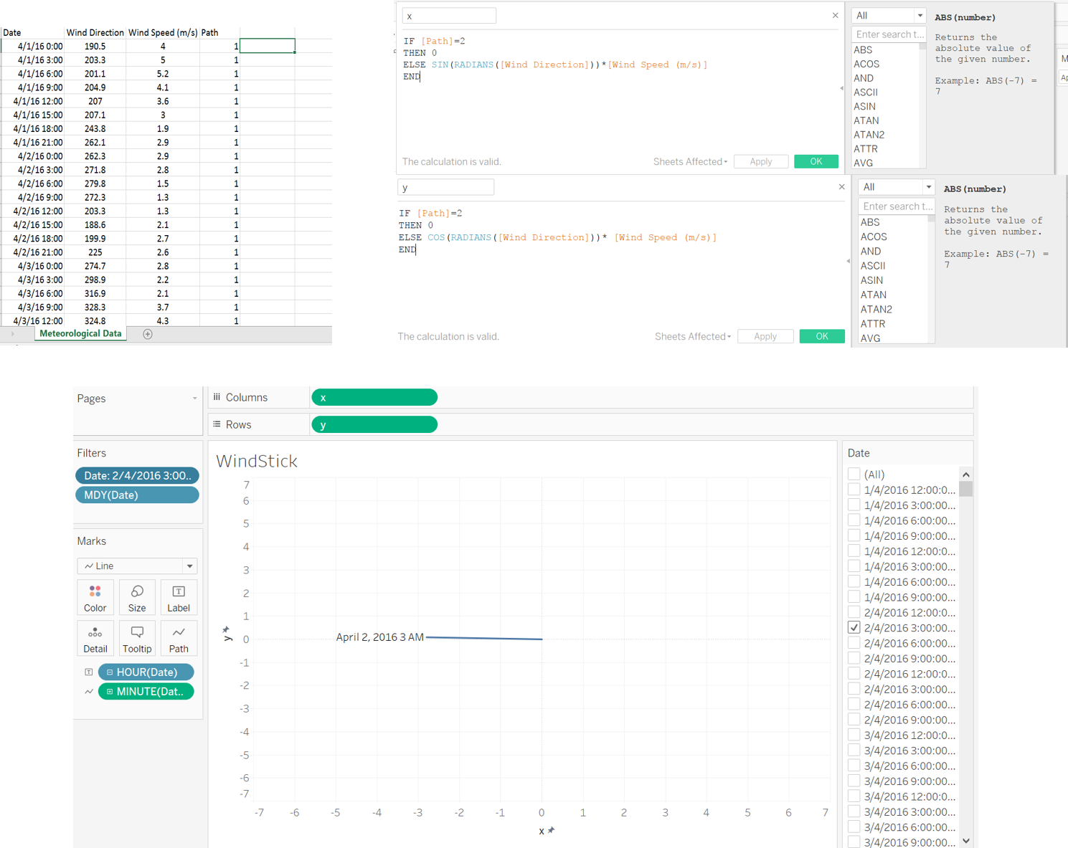
Task: Collapse function pane in y calculation editor
Action: (x=848, y=261)
